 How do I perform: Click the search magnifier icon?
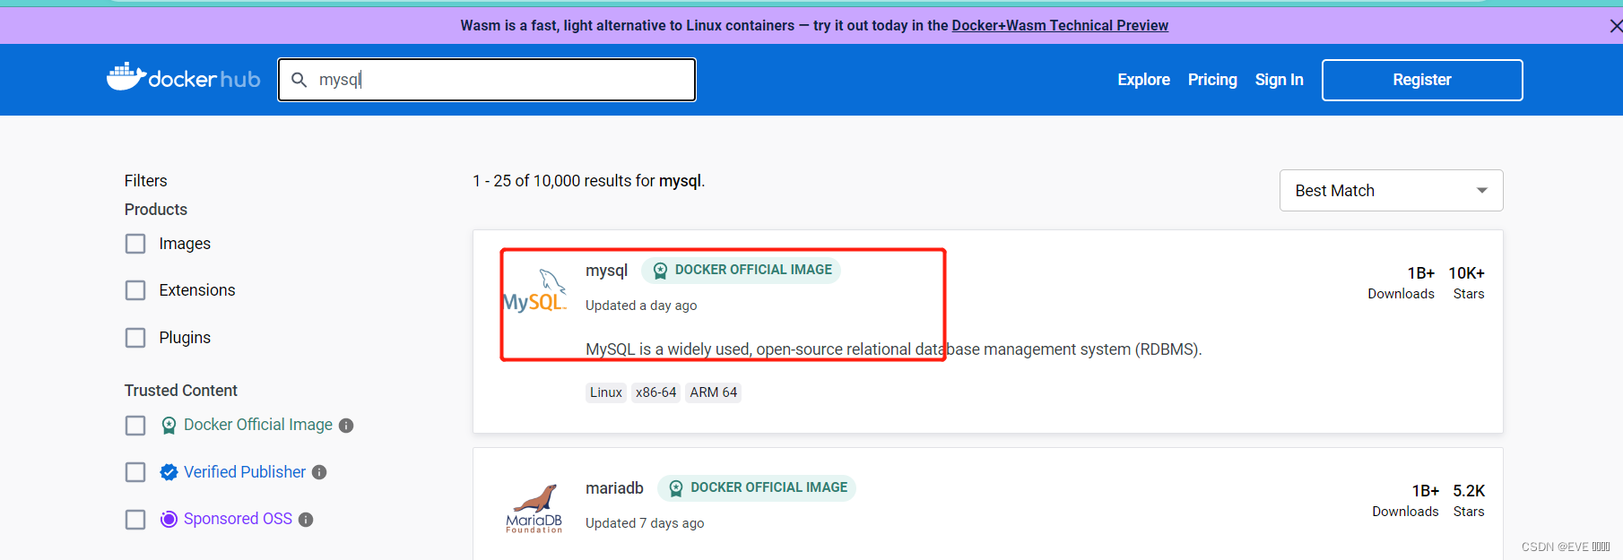point(299,80)
